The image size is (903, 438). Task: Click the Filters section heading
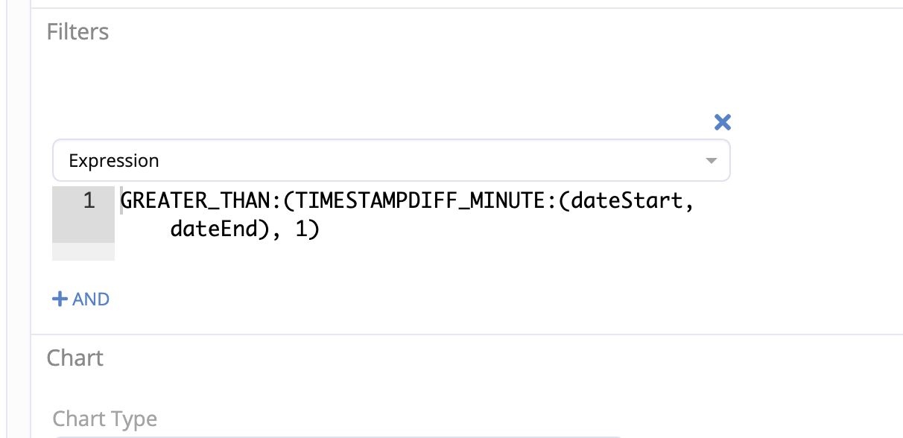click(x=77, y=32)
